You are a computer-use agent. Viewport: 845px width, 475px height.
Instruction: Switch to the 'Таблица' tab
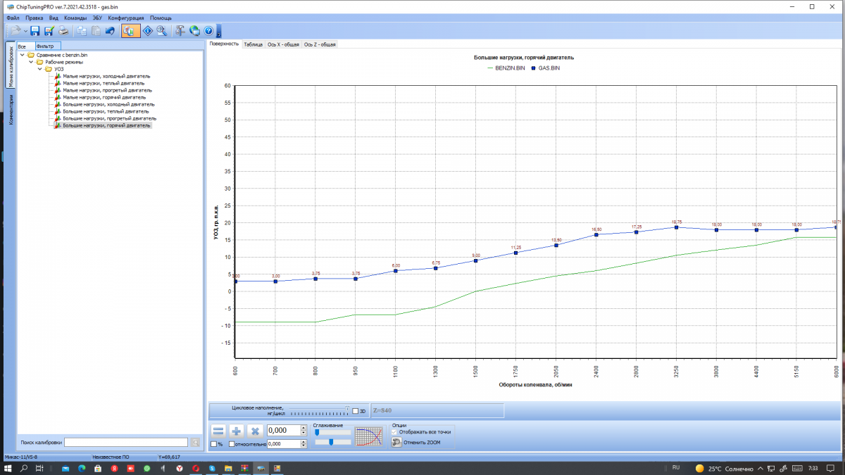[253, 44]
